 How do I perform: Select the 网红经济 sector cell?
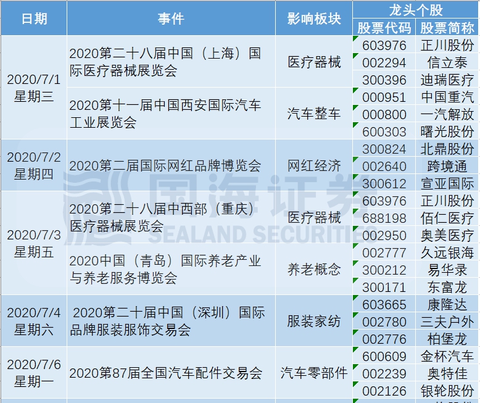[x=314, y=165]
